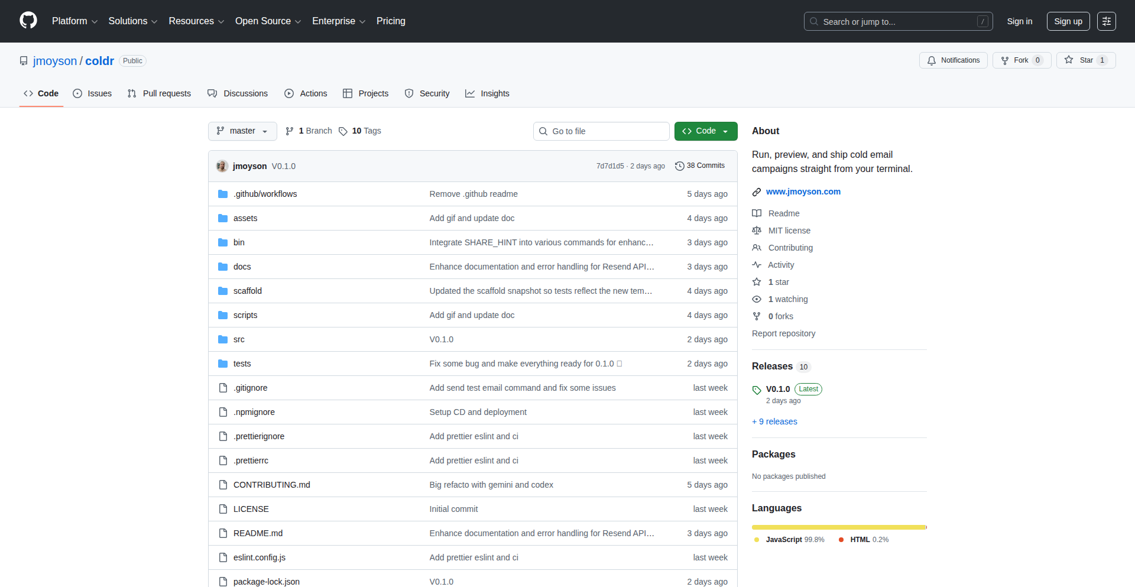Click the Sign up button

pyautogui.click(x=1068, y=21)
